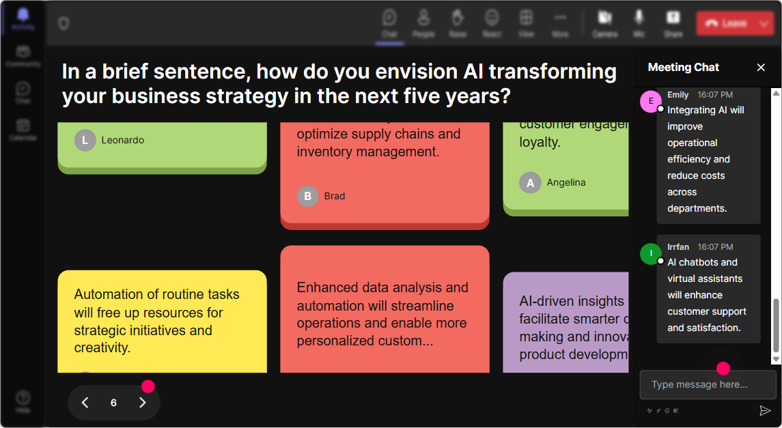Expand the Leave button dropdown arrow
Image resolution: width=782 pixels, height=428 pixels.
(764, 23)
